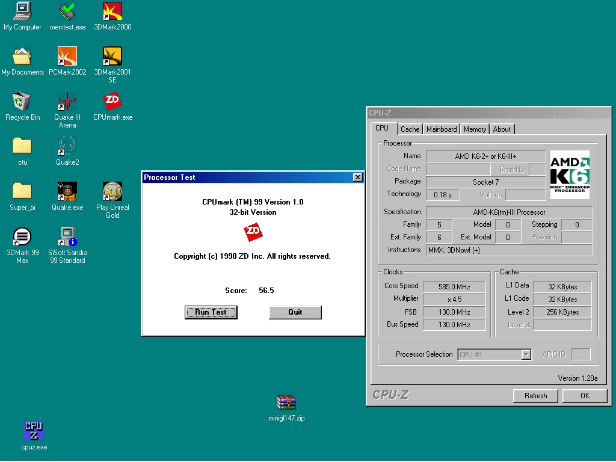Close the Processor Test dialog
616x462 pixels.
tap(357, 177)
